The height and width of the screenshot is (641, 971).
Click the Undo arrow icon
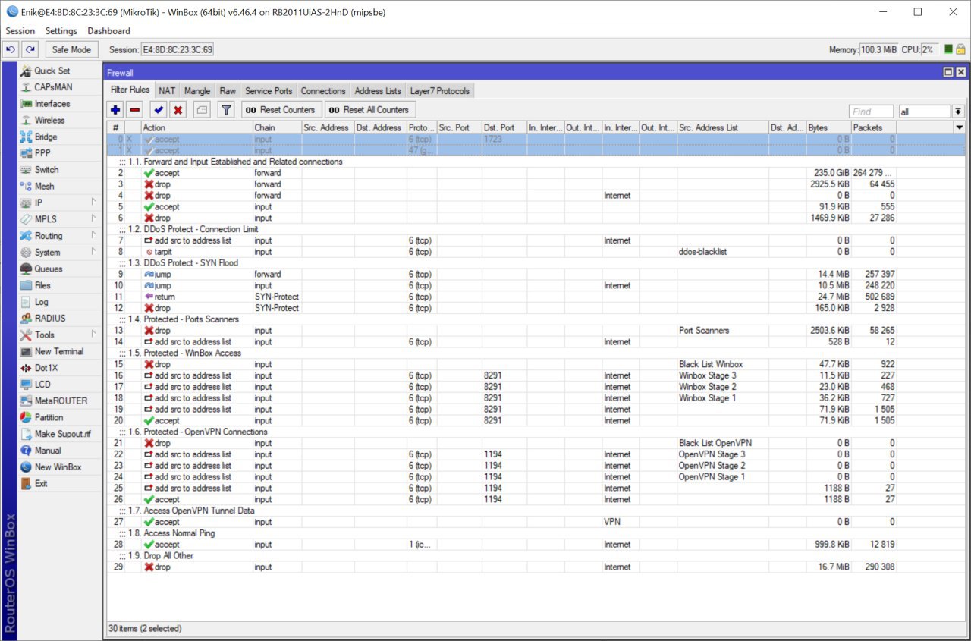click(11, 49)
